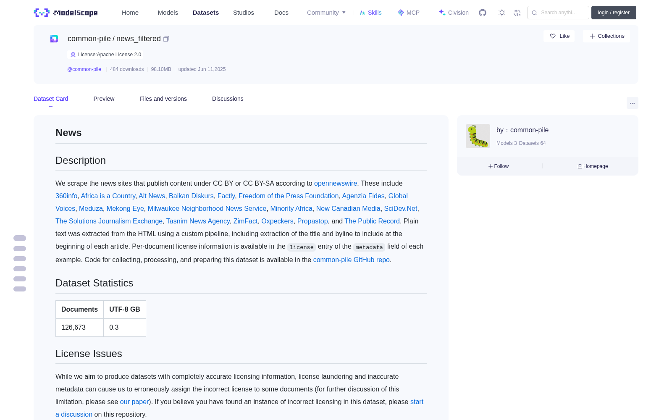Open the GitHub icon in the header

click(483, 13)
